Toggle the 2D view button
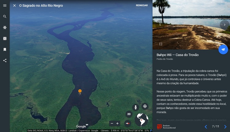Image resolution: width=230 pixels, height=132 pixels. point(129,114)
